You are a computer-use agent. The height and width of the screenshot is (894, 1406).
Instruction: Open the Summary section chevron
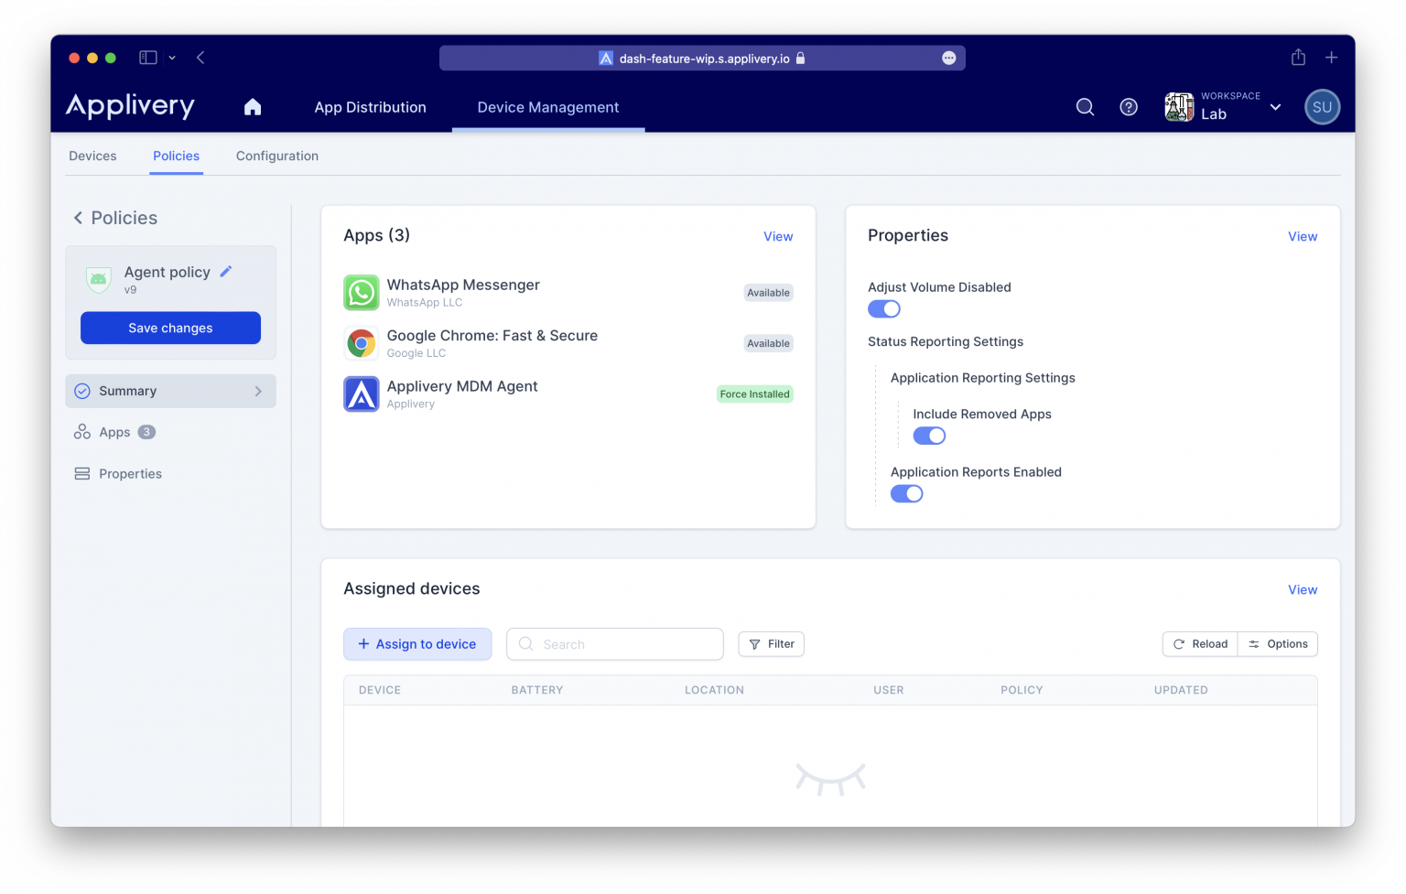coord(257,391)
